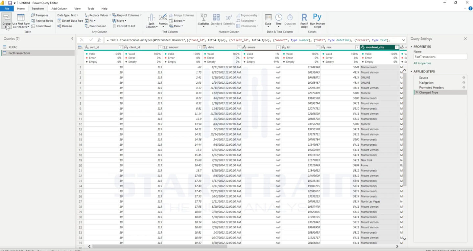Open settings gear for the Source step
Viewport: 473px width, 251px height.
pyautogui.click(x=464, y=78)
